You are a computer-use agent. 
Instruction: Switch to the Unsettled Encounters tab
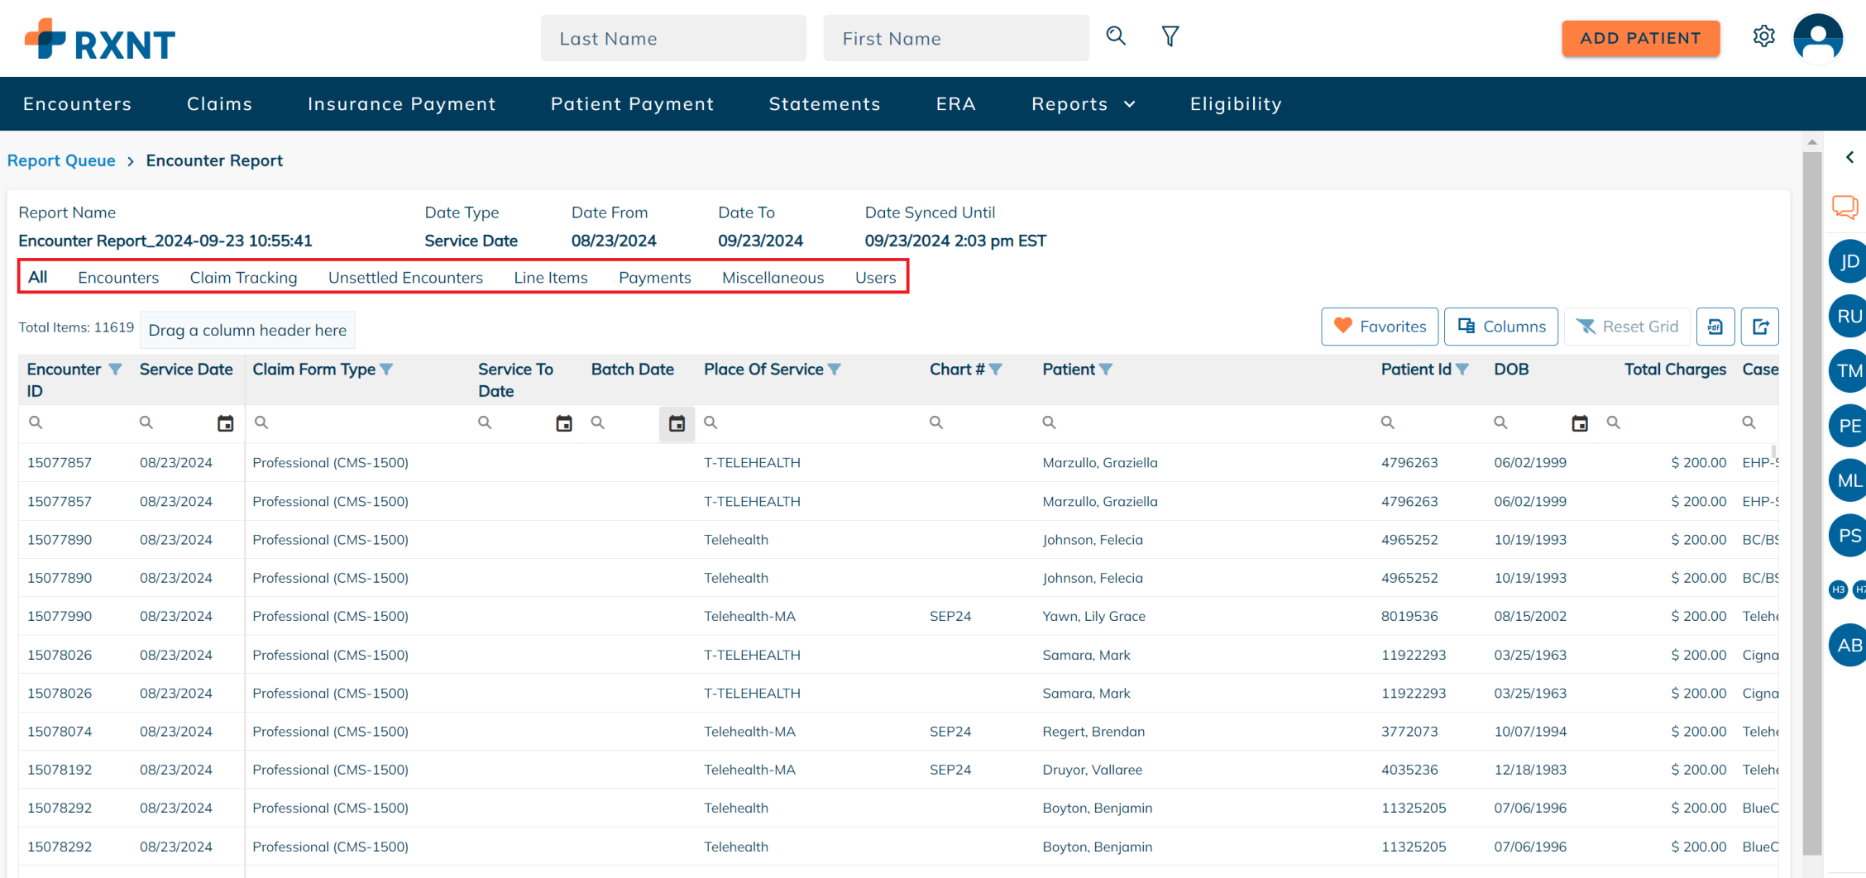pos(405,278)
